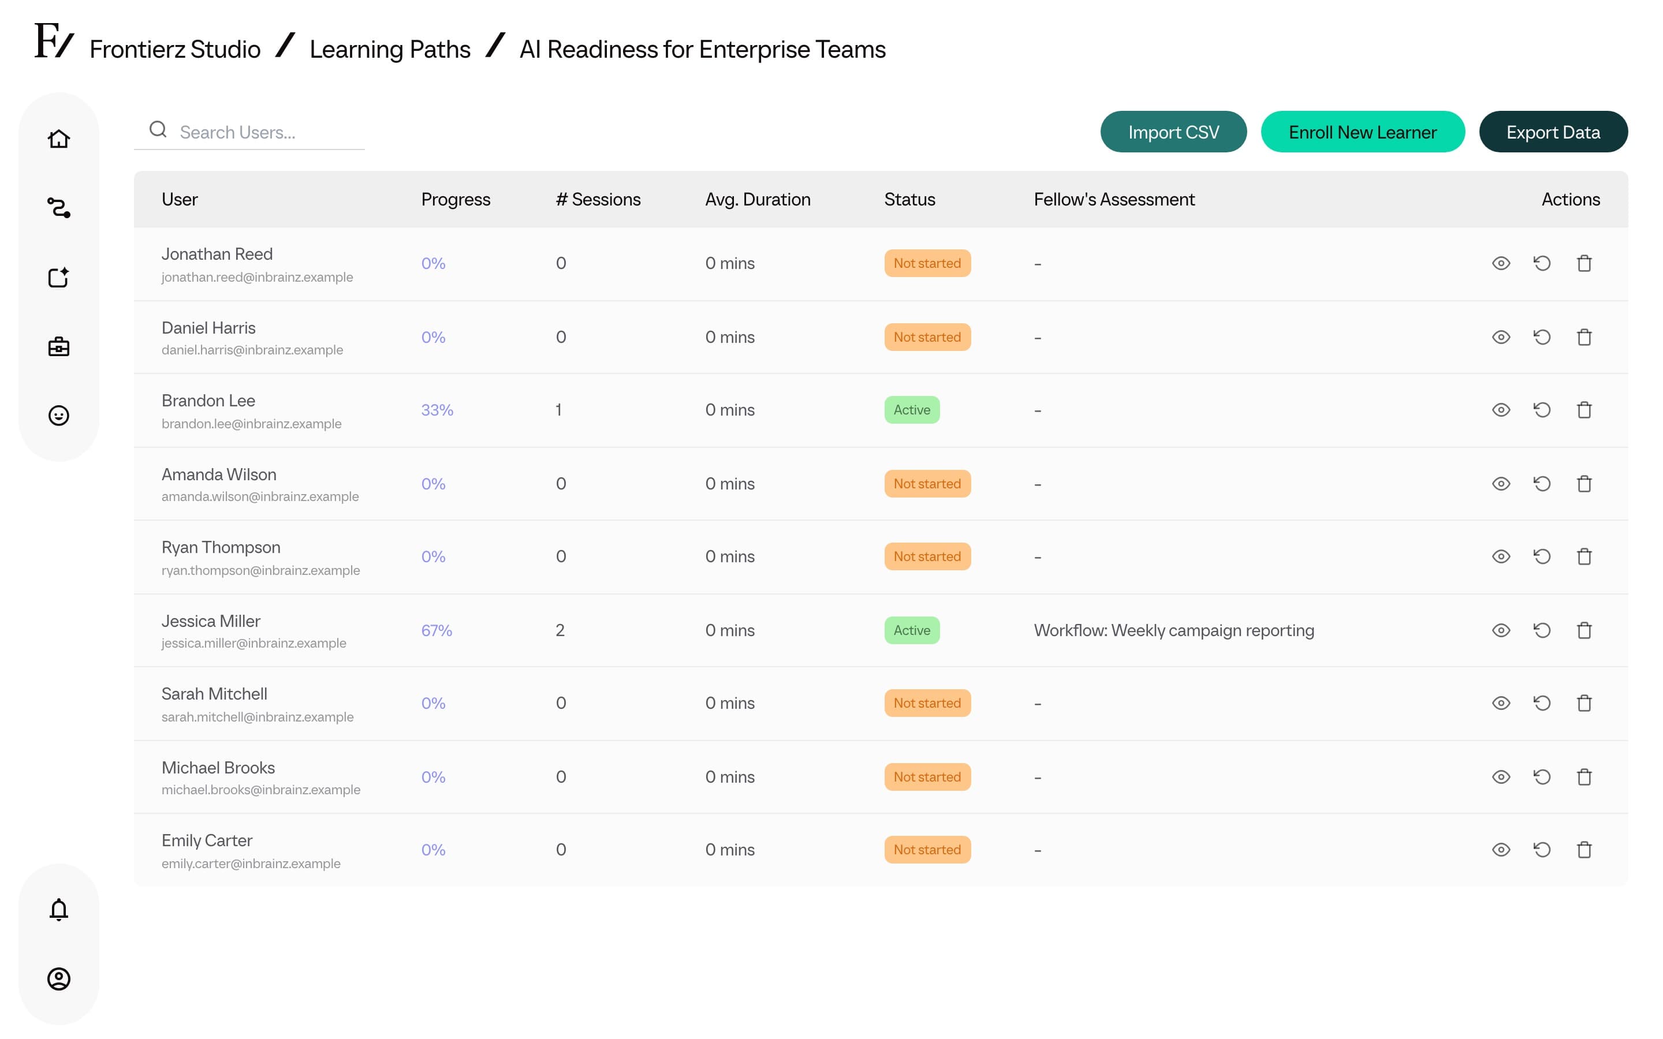View Daniel Harris details via eye icon

1501,337
